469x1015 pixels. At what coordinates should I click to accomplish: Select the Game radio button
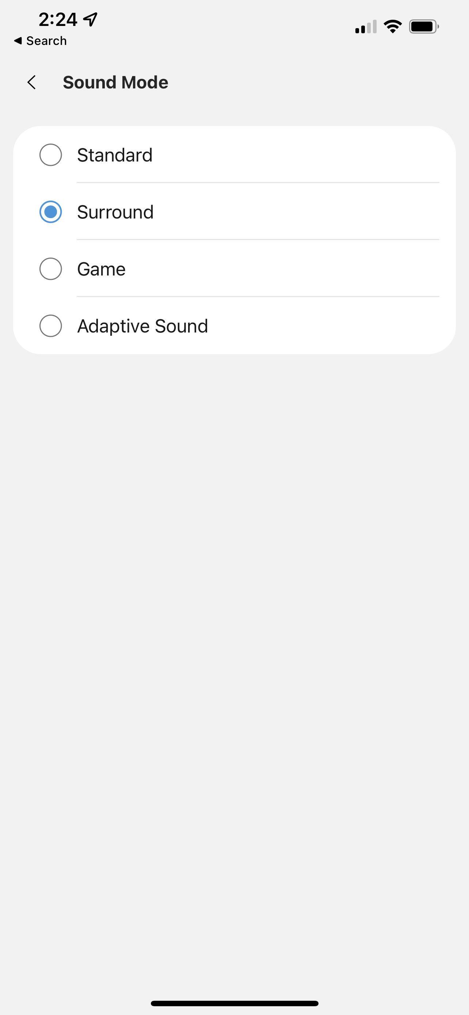click(51, 269)
